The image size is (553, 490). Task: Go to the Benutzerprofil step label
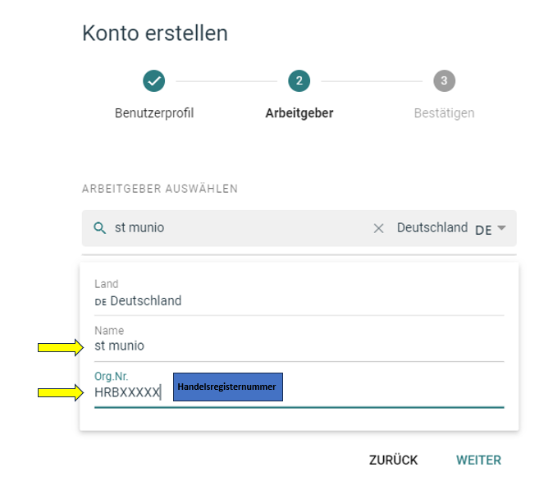pos(154,113)
